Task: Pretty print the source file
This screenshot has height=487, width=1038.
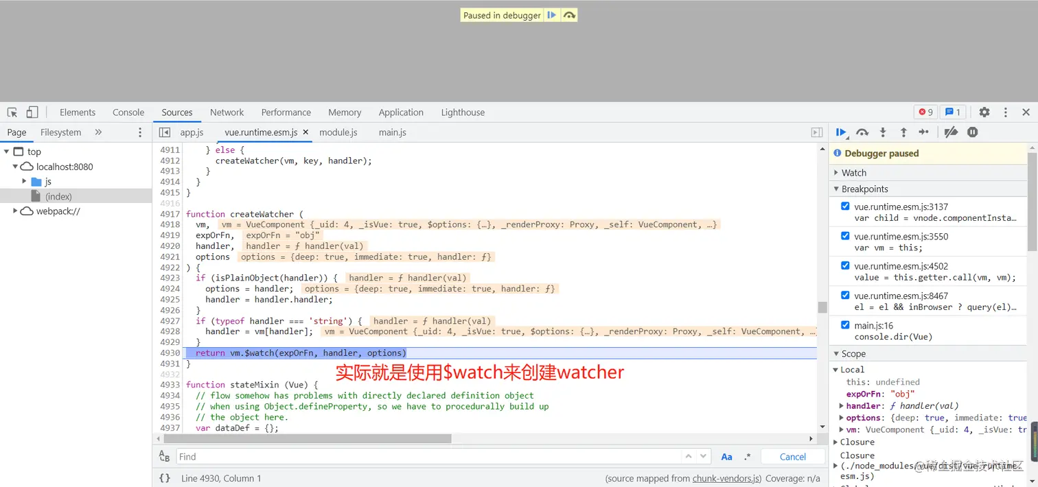Action: tap(165, 478)
